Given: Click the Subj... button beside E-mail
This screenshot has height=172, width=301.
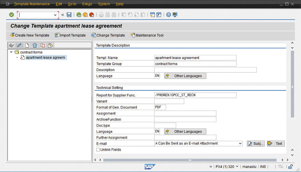Looking at the screenshot, I should click(255, 144).
